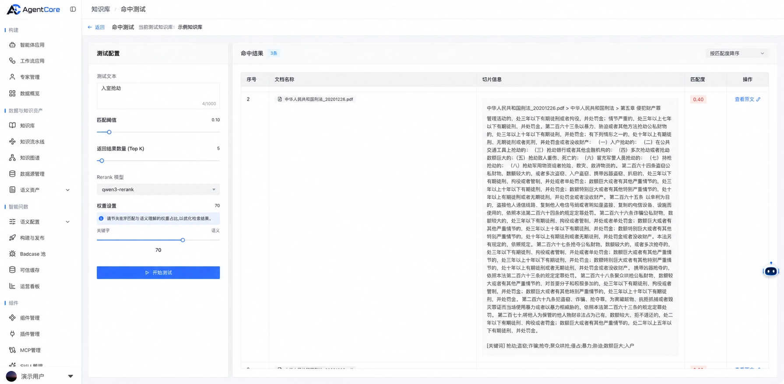This screenshot has width=784, height=384.
Task: Click 查看原文 link for result 2
Action: click(x=747, y=99)
